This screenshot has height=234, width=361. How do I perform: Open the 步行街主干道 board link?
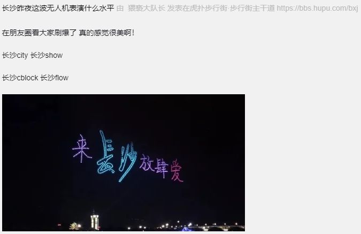pyautogui.click(x=252, y=8)
